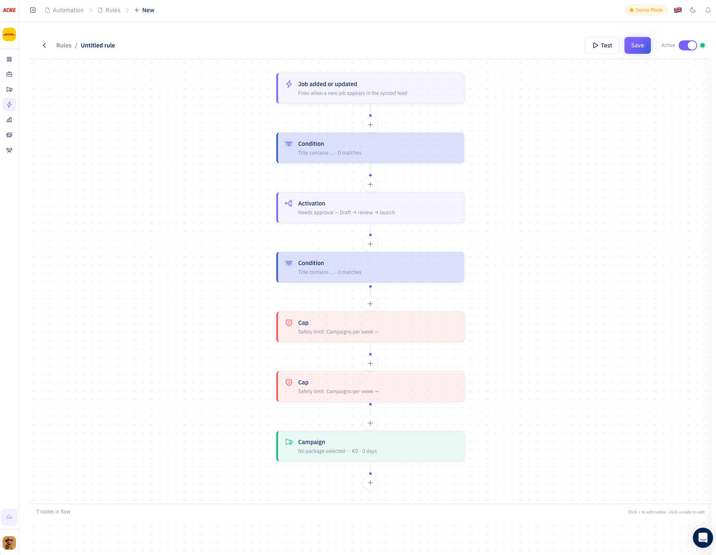Viewport: 716px width, 555px height.
Task: Click the Test button
Action: click(x=602, y=45)
